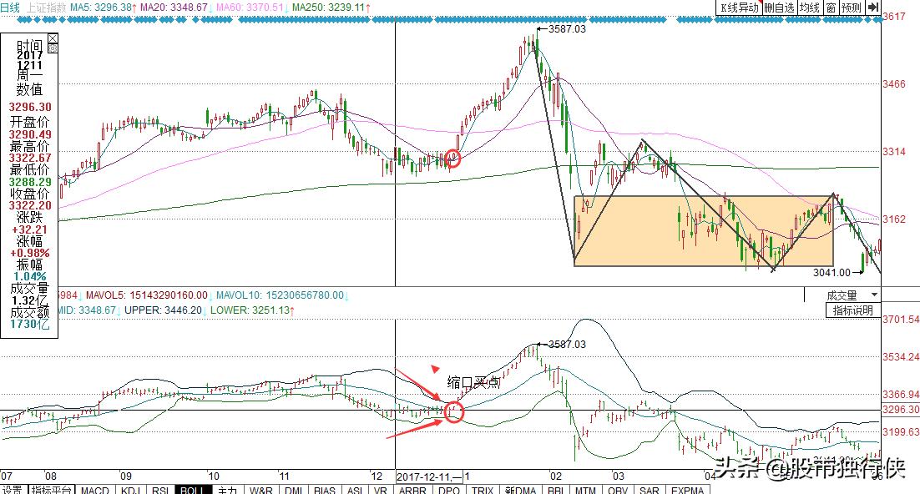The width and height of the screenshot is (920, 494).
Task: Close the floating data info panel
Action: (53, 38)
